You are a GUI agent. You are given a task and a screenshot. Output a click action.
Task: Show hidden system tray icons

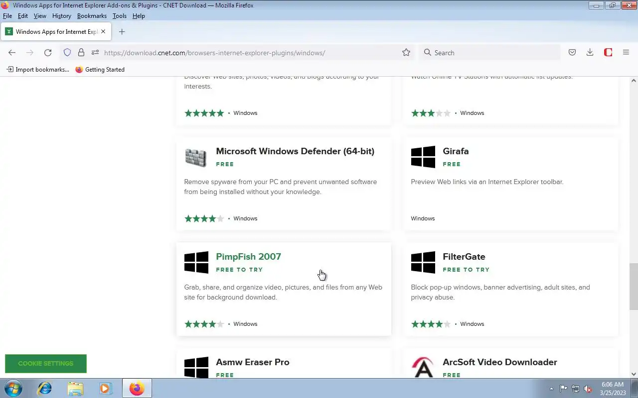(551, 389)
